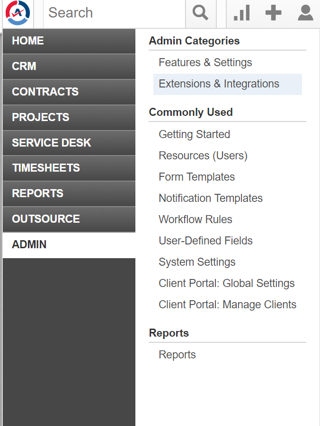Open the user profile icon
Image resolution: width=320 pixels, height=426 pixels.
pyautogui.click(x=305, y=13)
